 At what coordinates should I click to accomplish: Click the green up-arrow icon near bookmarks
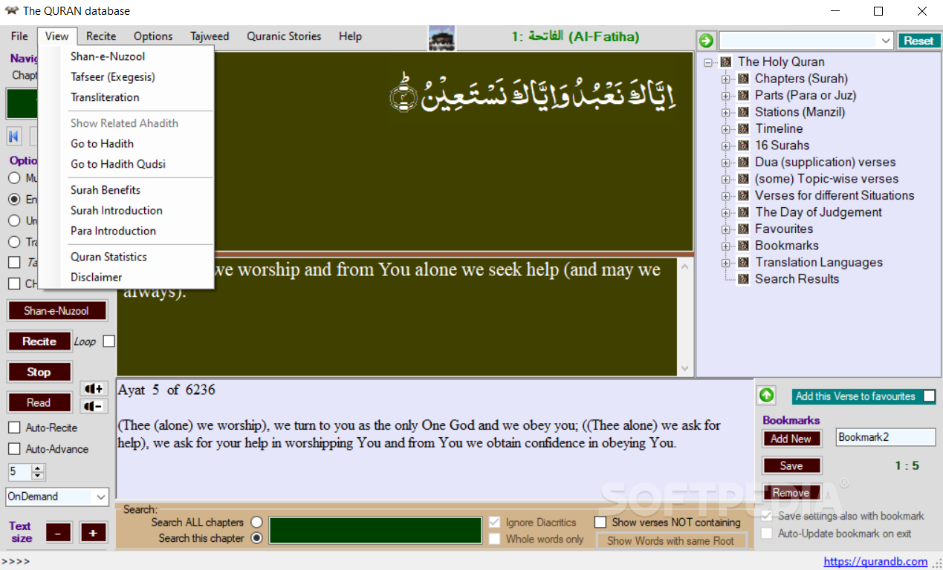pyautogui.click(x=766, y=396)
